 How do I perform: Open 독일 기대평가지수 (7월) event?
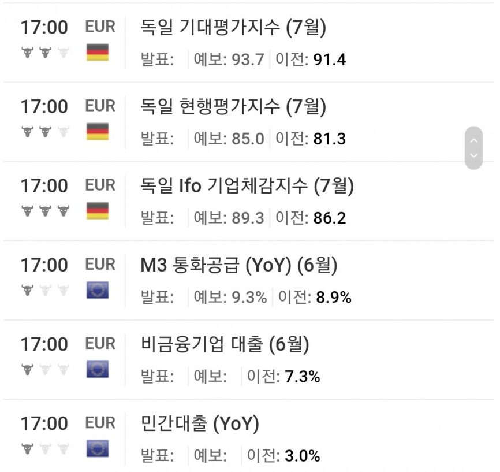(x=233, y=27)
